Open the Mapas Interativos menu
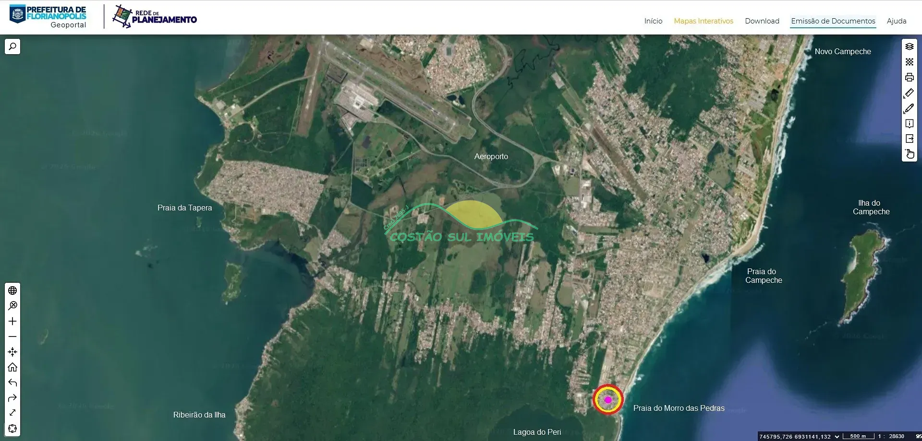The height and width of the screenshot is (441, 922). [704, 21]
